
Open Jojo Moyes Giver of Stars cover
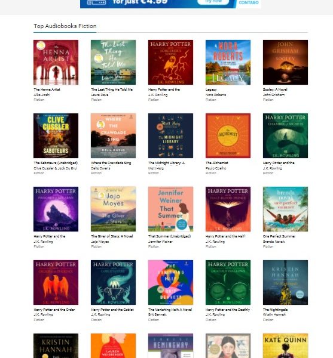click(113, 209)
